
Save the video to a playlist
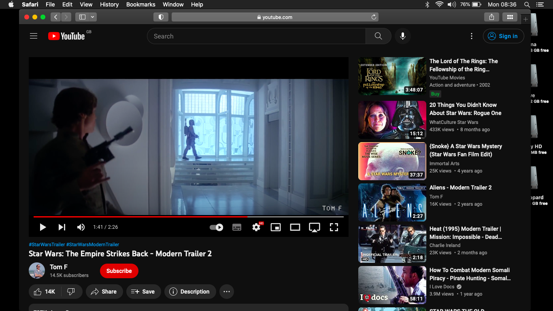click(x=143, y=292)
